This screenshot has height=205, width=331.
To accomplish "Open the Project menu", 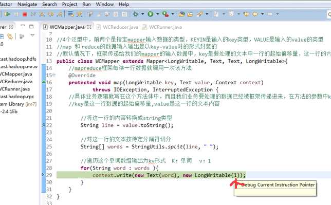I will tap(69, 4).
